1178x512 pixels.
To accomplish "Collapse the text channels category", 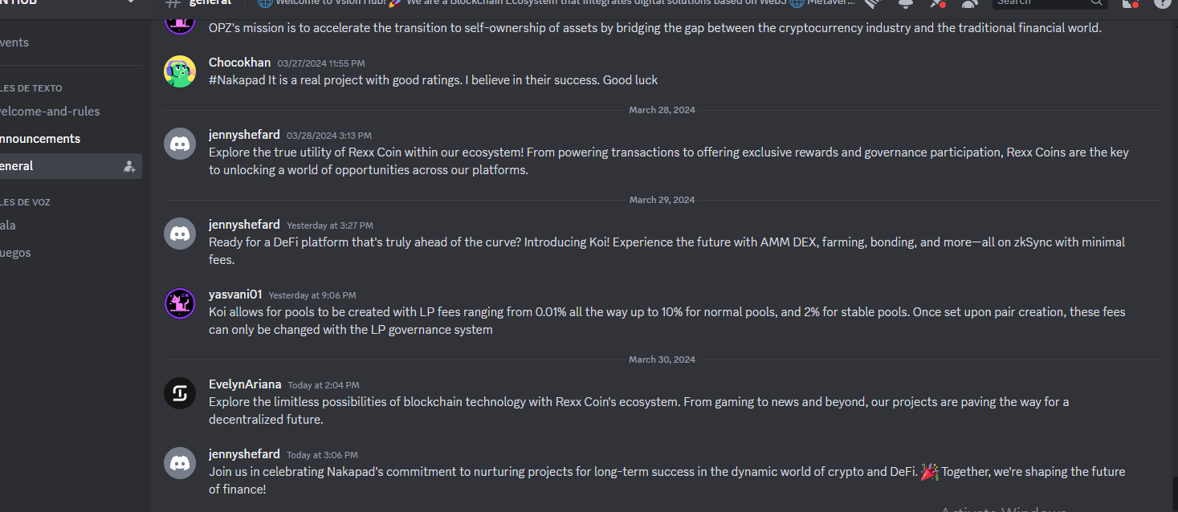I will [31, 88].
